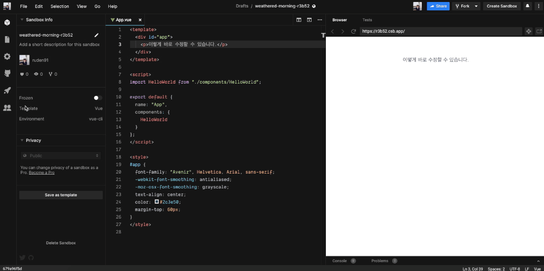
Task: Open the Problems panel
Action: (x=384, y=261)
